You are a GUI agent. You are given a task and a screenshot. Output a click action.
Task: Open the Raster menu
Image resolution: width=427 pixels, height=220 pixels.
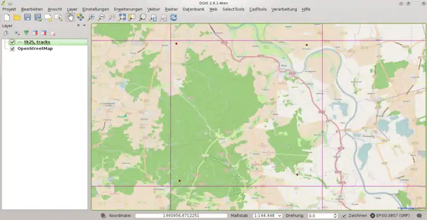point(171,9)
